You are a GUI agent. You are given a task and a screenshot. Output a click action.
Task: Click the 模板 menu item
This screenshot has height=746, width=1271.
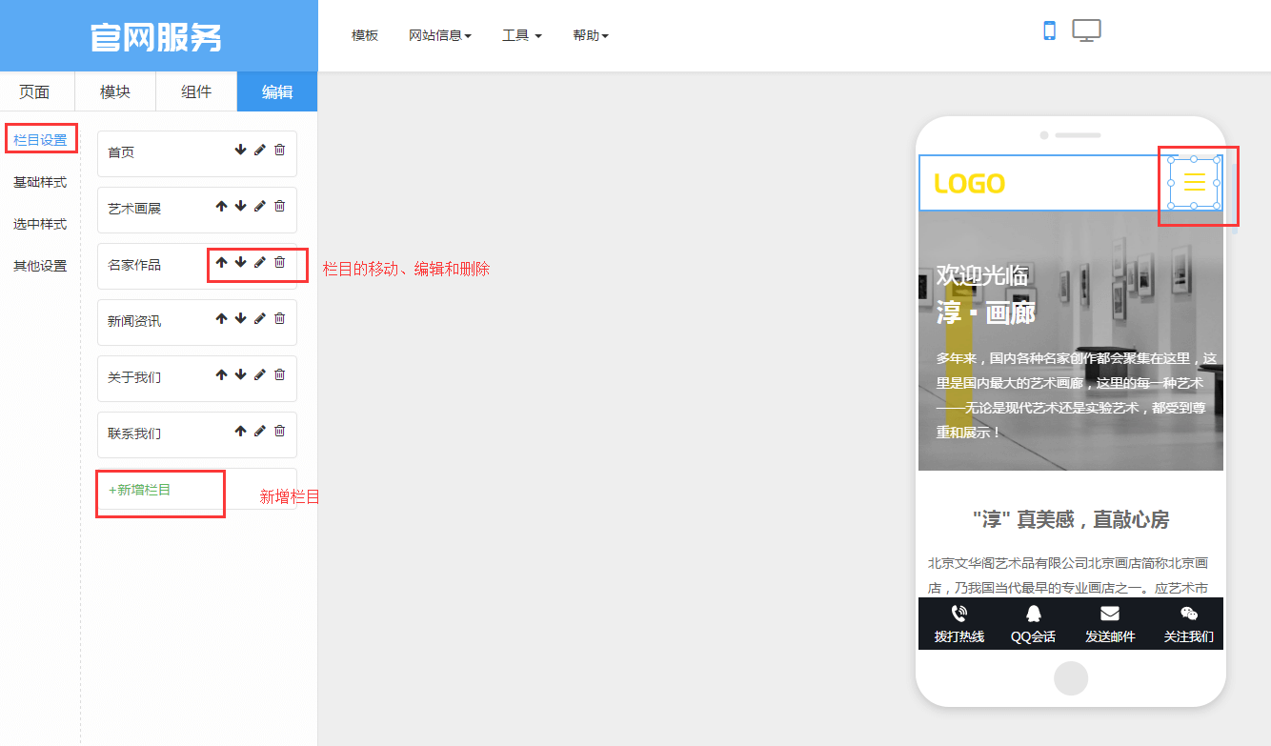coord(365,35)
